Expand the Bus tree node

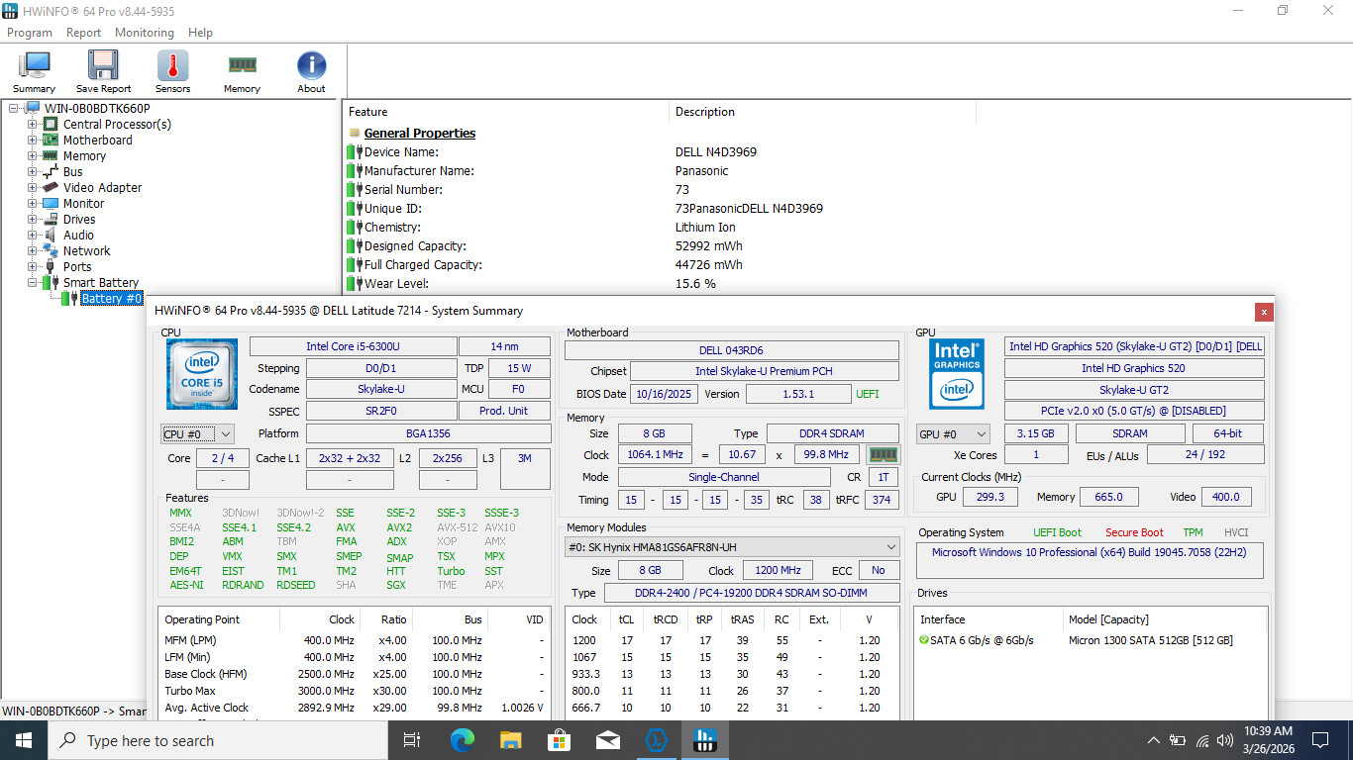(x=33, y=172)
